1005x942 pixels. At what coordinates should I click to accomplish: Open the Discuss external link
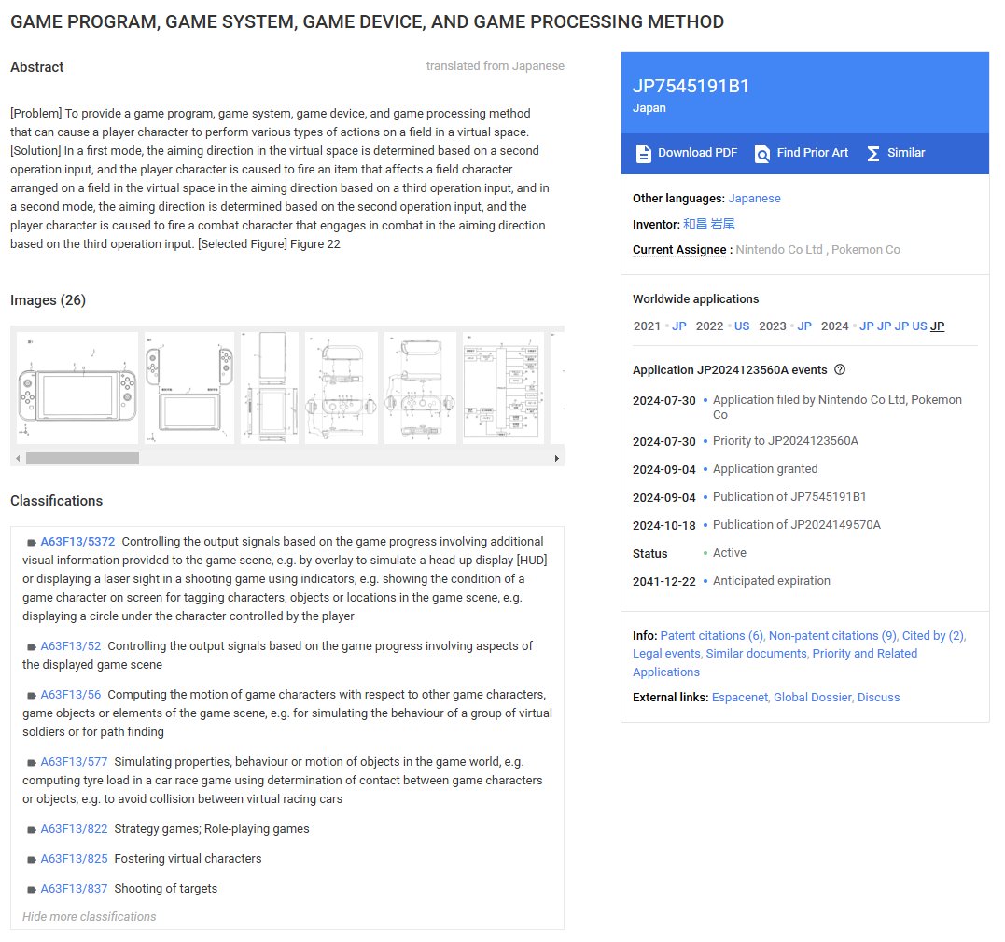pos(879,698)
